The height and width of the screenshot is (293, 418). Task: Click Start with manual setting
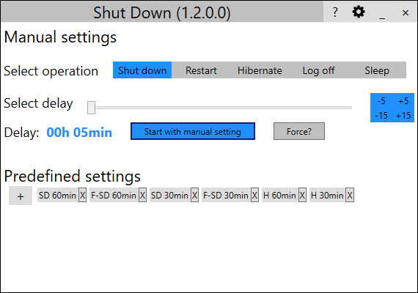pyautogui.click(x=193, y=131)
